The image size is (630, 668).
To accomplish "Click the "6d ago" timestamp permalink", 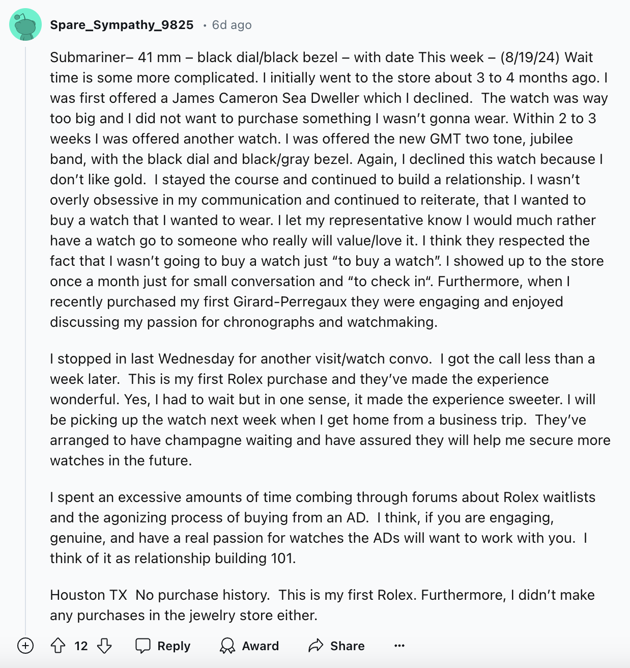I will pyautogui.click(x=232, y=25).
